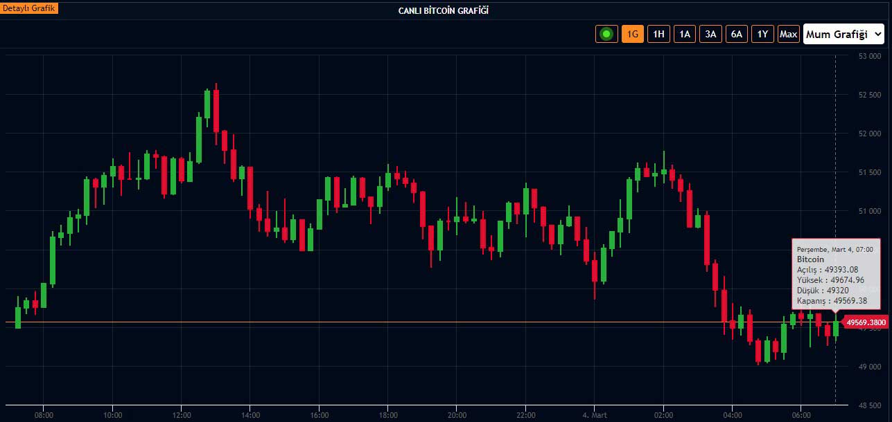892x422 pixels.
Task: Click the 18:00 time axis label
Action: 388,415
